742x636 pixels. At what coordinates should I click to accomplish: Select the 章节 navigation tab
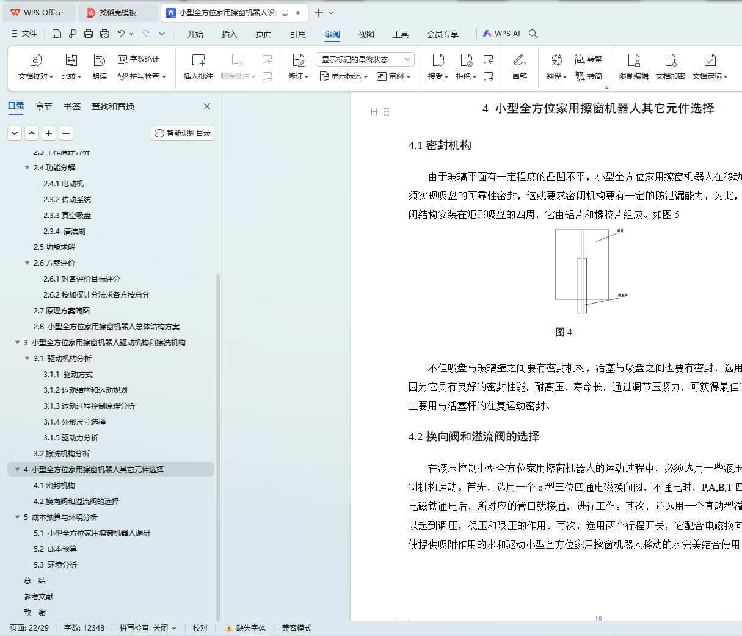point(44,106)
